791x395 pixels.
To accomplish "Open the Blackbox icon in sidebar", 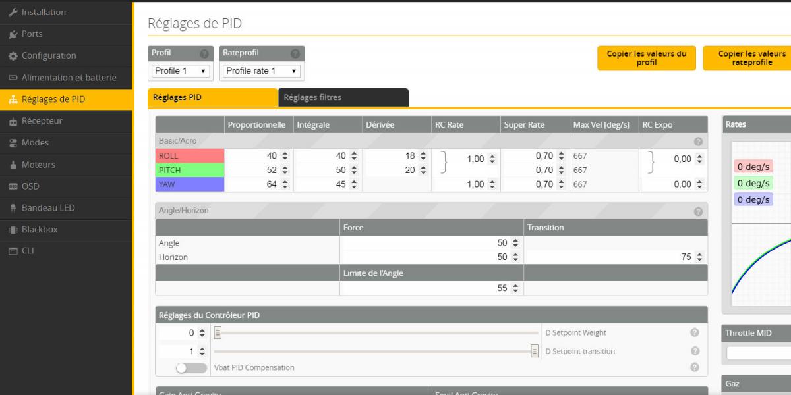I will 13,230.
